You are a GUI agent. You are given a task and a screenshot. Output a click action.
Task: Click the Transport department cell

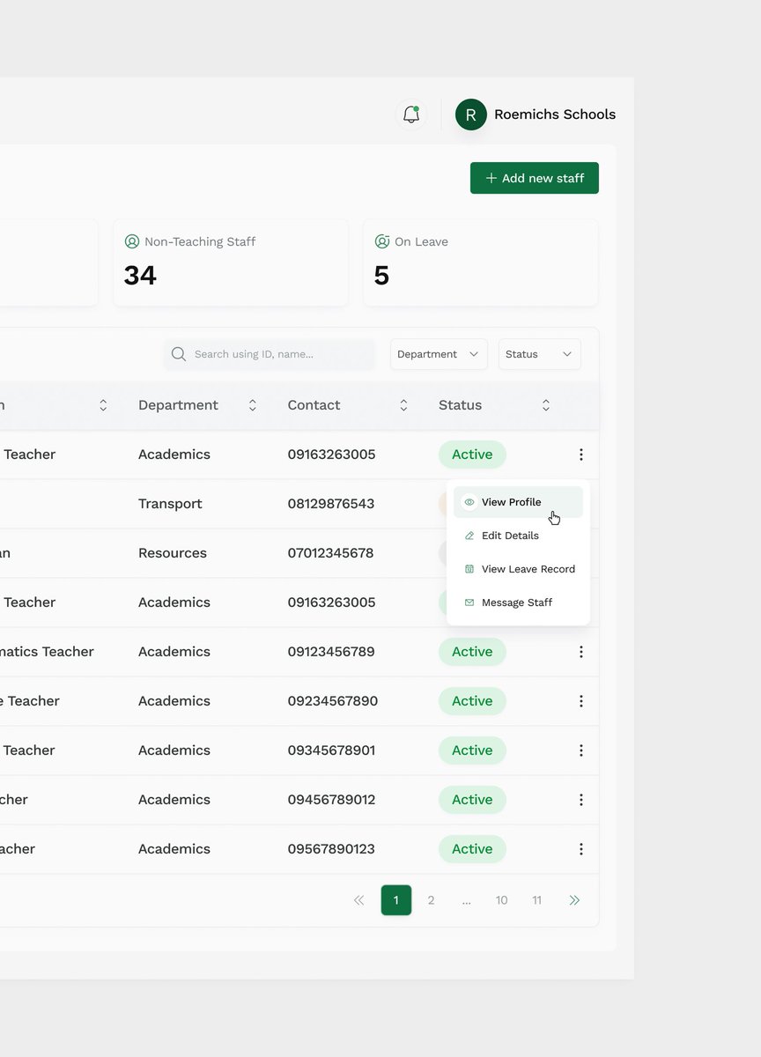pyautogui.click(x=170, y=504)
